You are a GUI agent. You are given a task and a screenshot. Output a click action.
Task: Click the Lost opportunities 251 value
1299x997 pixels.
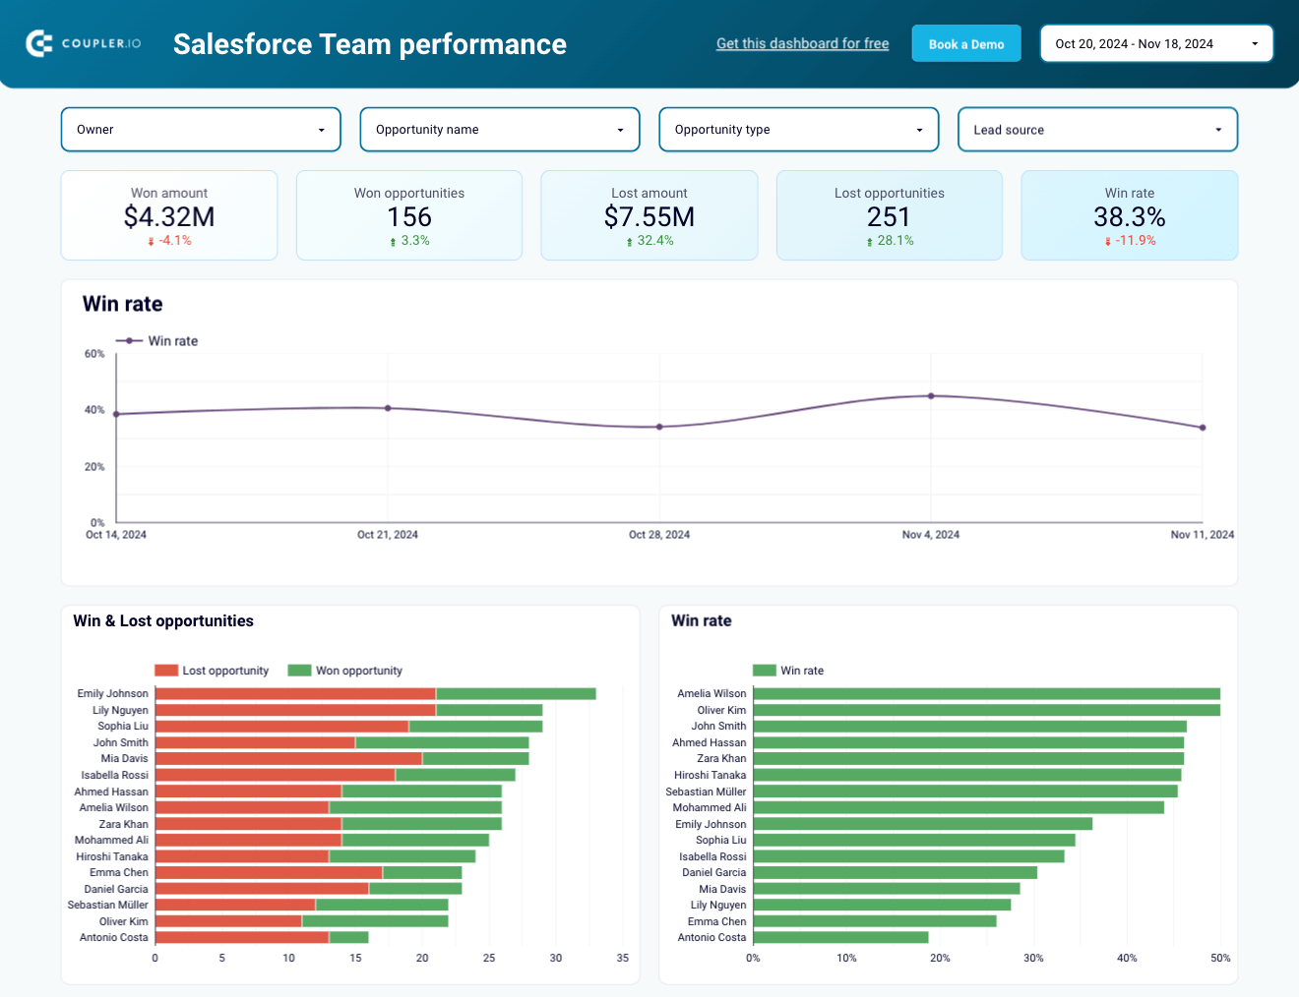tap(889, 216)
